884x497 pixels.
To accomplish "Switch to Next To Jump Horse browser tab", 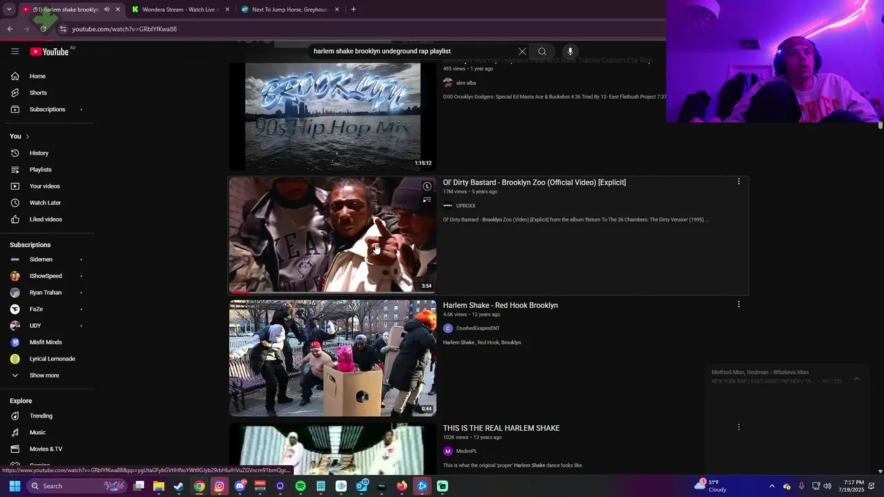I will click(x=289, y=10).
